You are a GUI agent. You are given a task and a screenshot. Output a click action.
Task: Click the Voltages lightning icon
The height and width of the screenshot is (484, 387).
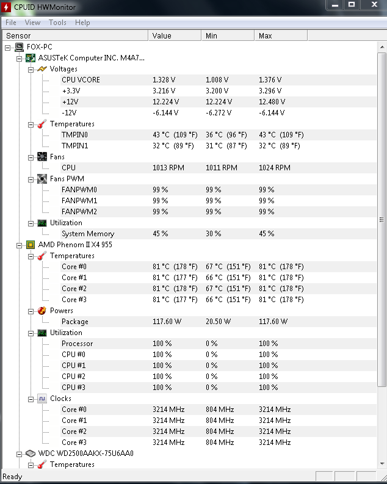[x=42, y=69]
